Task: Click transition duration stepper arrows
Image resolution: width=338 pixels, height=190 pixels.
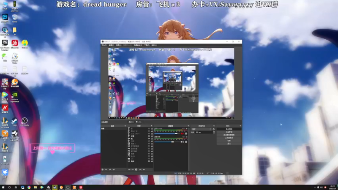Action: coord(214,132)
